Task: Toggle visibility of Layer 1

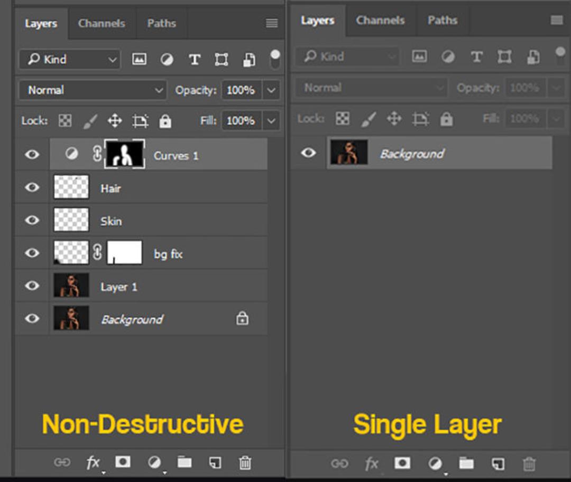Action: [32, 286]
